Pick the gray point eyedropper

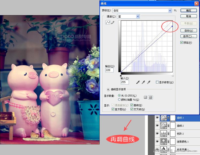click(x=143, y=82)
